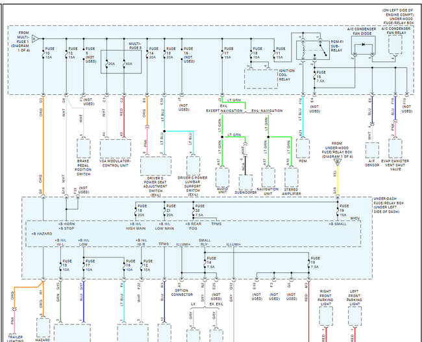422x342 pixels.
Task: Click the 'FUSE 18 15A' label
Action: tap(258, 53)
